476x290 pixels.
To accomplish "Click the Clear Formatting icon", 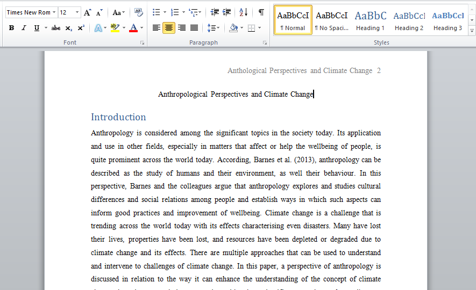I will tap(138, 12).
